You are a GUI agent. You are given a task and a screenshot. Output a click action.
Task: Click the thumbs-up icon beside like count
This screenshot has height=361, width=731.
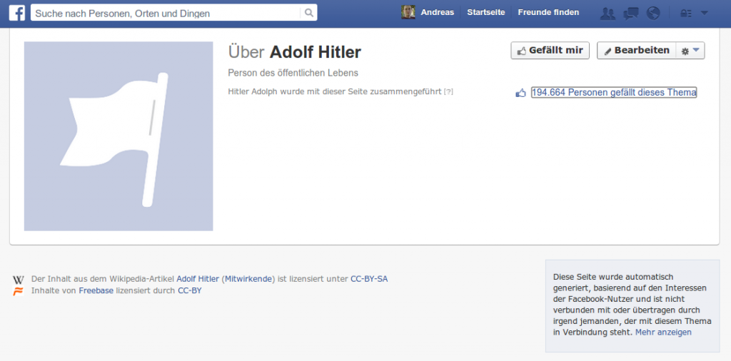pos(520,93)
